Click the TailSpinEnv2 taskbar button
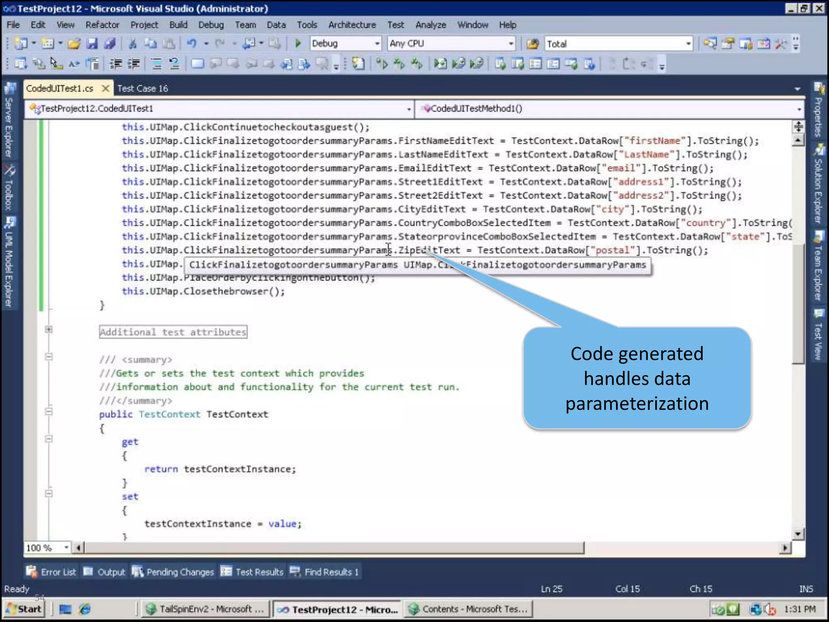 (x=205, y=609)
